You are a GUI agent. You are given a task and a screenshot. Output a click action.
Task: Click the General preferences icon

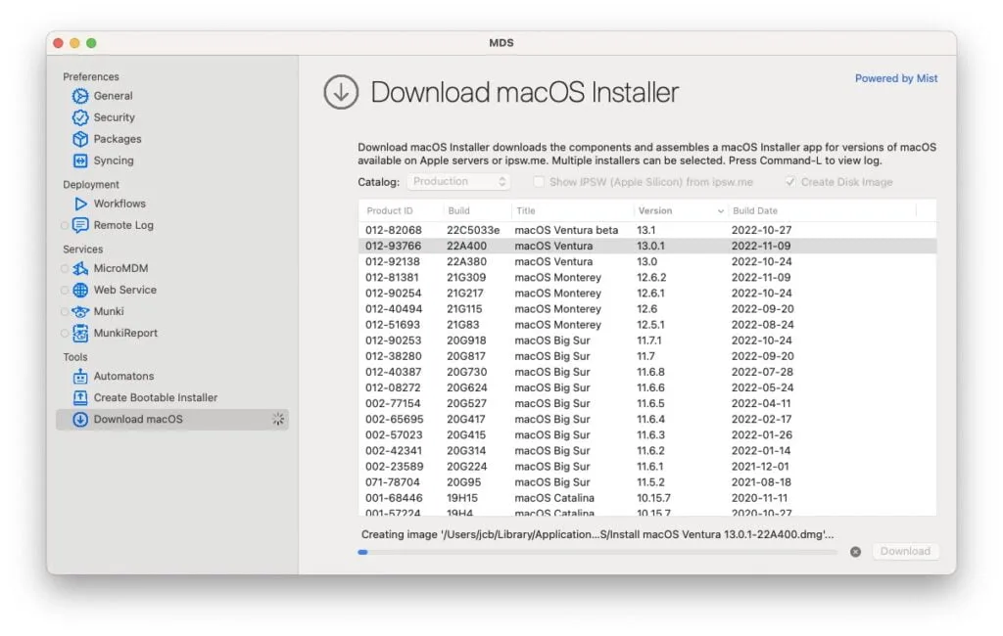[x=80, y=96]
